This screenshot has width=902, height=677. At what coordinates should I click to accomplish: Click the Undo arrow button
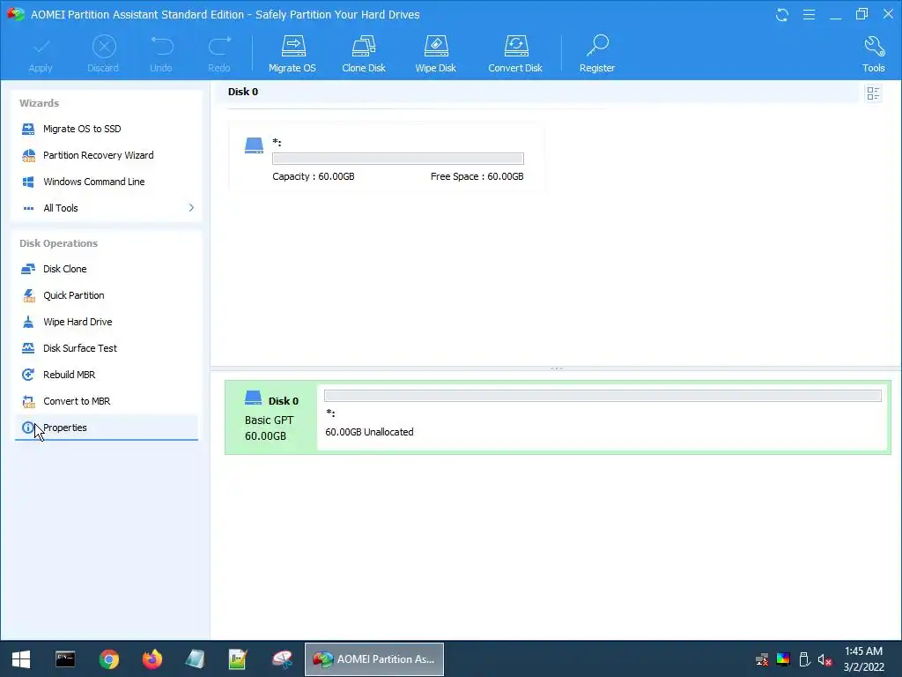click(x=161, y=54)
